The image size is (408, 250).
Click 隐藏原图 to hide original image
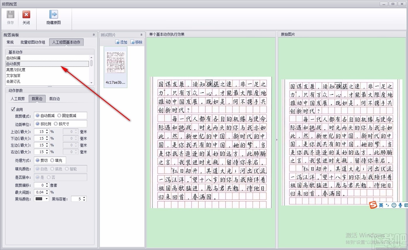tap(54, 18)
